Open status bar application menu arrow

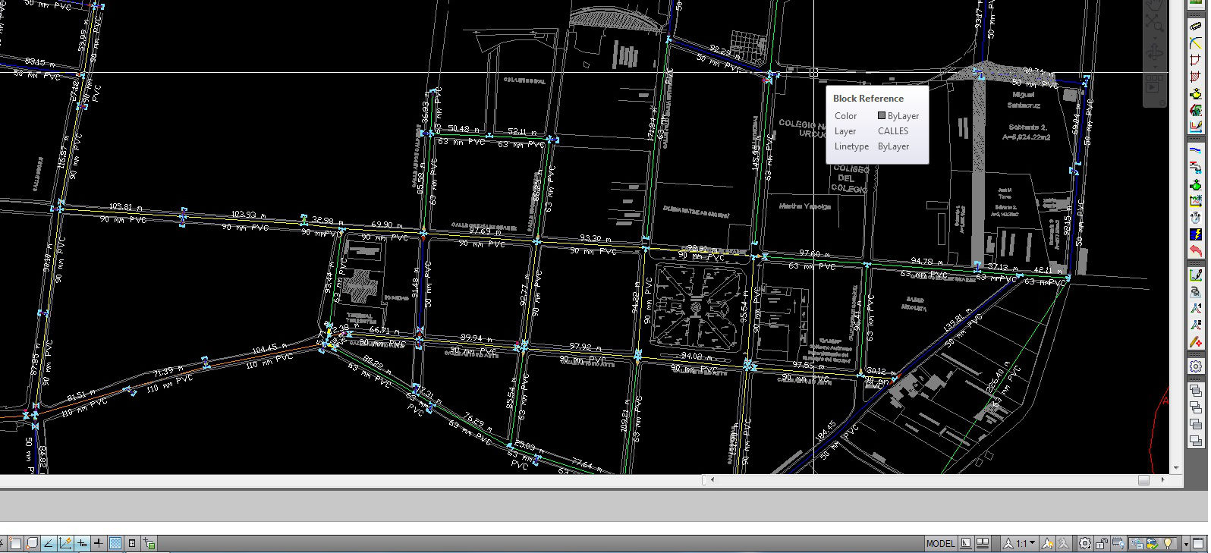click(1186, 544)
